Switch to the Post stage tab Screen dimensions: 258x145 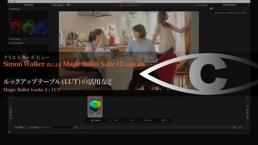[164, 120]
